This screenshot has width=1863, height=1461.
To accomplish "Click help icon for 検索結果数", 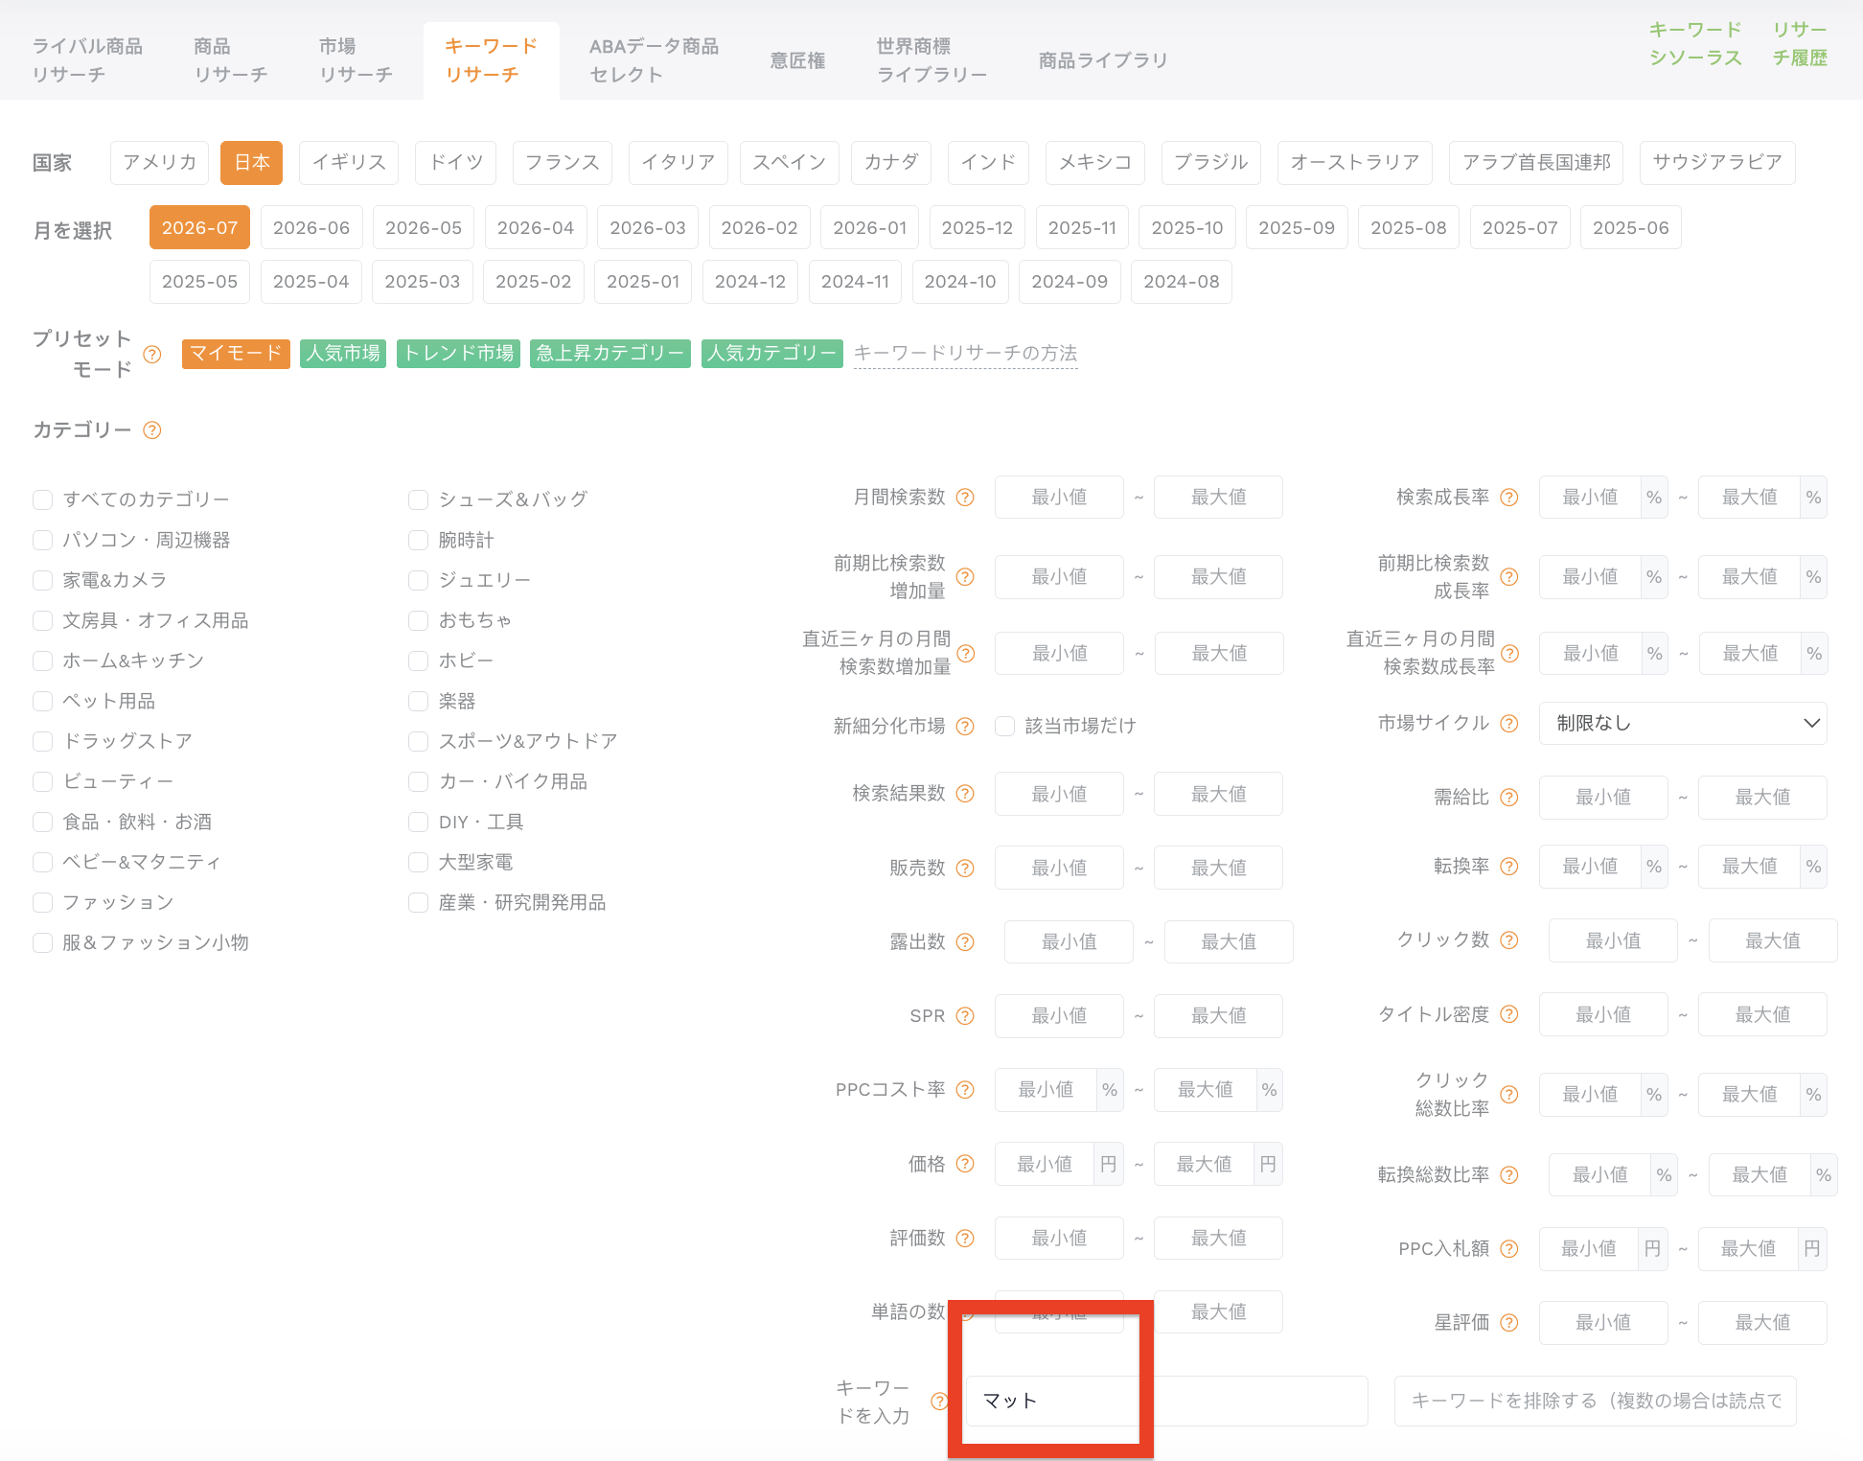I will click(x=965, y=794).
